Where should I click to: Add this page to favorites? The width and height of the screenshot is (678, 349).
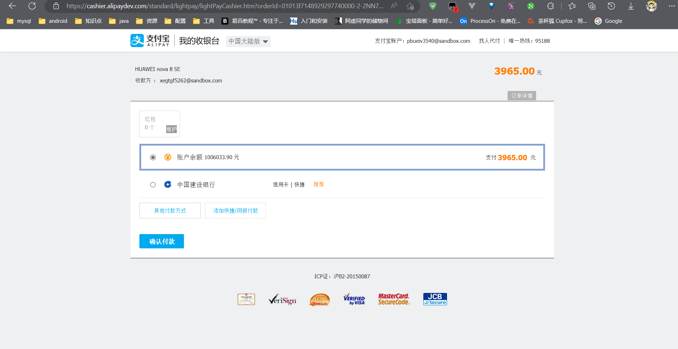(x=410, y=6)
